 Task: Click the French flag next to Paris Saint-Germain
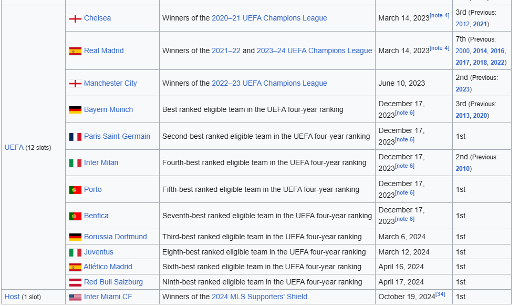point(75,137)
